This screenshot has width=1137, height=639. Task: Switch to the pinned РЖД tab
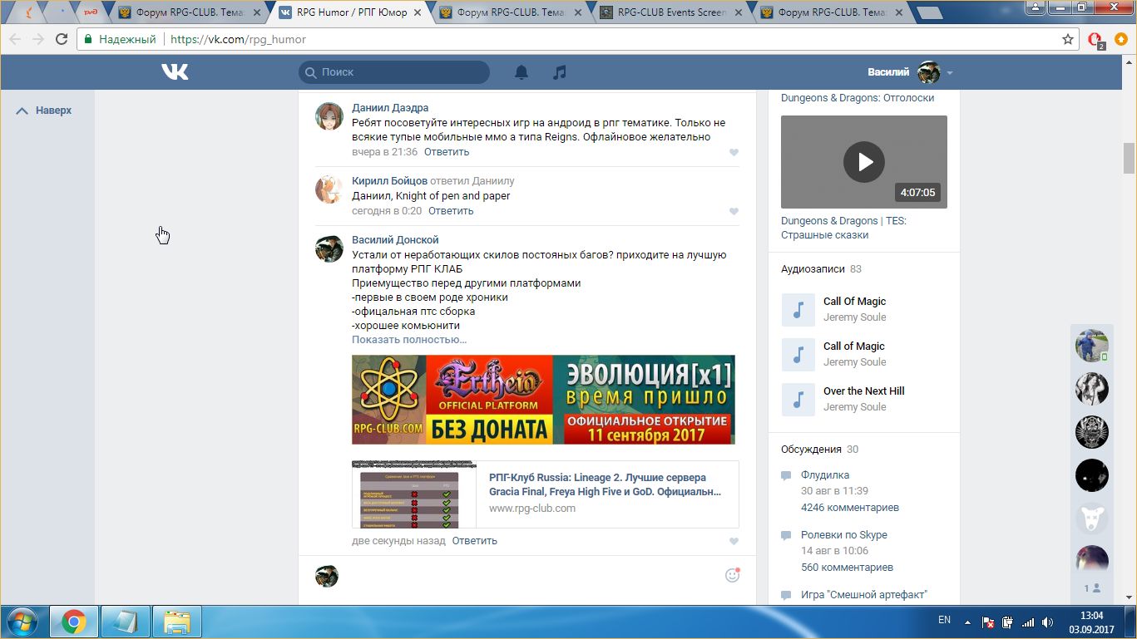pos(91,12)
